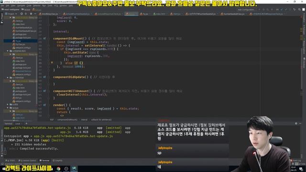Collapse the lecture folder in tree
306x172 pixels.
[8, 107]
